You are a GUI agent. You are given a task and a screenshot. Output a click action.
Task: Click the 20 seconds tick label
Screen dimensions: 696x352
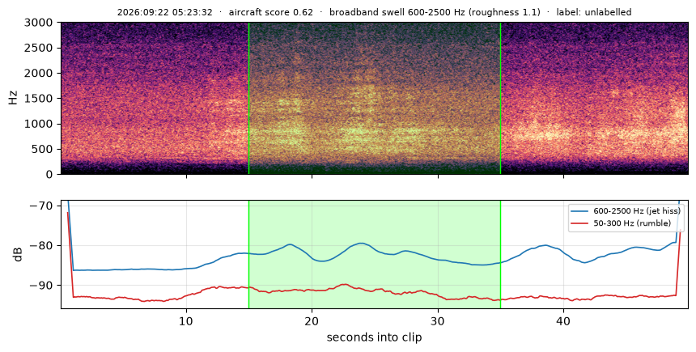(x=312, y=320)
